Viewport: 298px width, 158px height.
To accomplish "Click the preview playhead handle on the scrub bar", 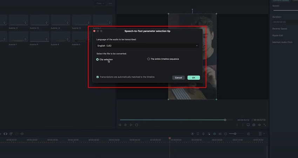I will pos(225,120).
